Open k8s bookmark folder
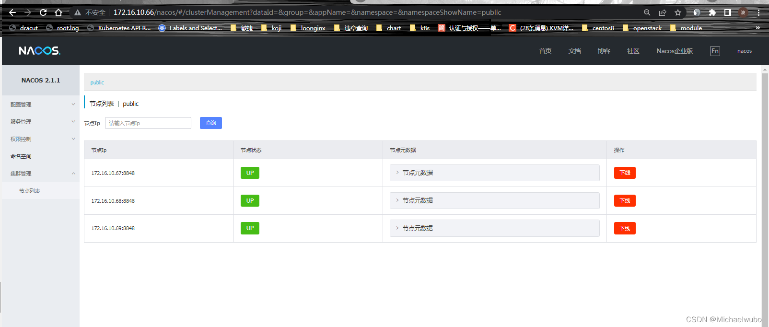 pyautogui.click(x=420, y=28)
